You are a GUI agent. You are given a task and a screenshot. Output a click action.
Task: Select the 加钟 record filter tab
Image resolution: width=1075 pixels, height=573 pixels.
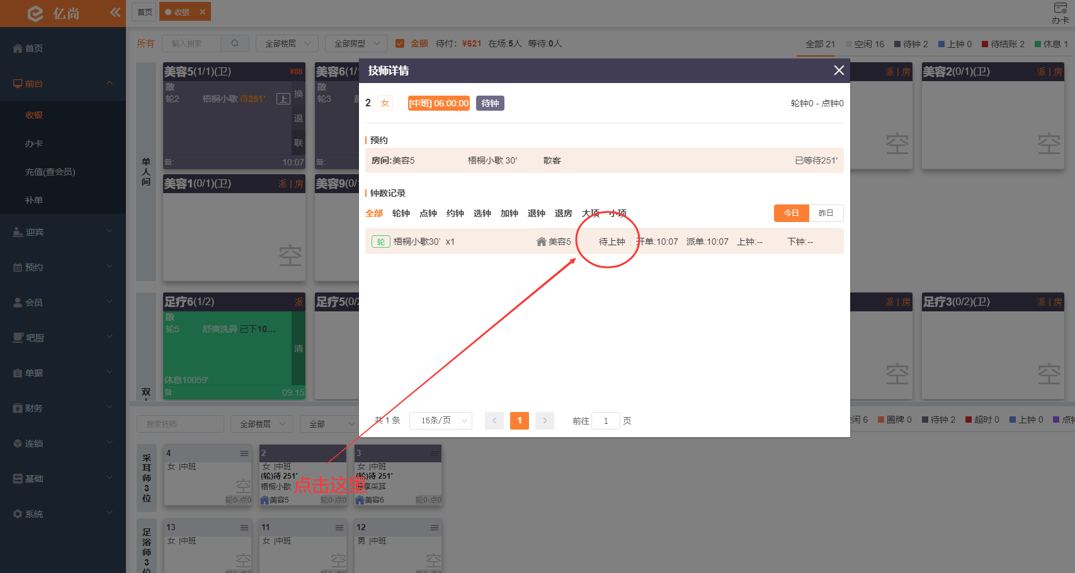509,213
